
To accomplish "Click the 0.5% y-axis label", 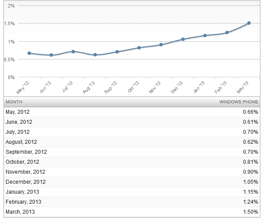I will (10, 59).
